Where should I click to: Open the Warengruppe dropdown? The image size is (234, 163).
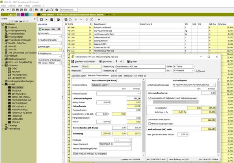60,50
